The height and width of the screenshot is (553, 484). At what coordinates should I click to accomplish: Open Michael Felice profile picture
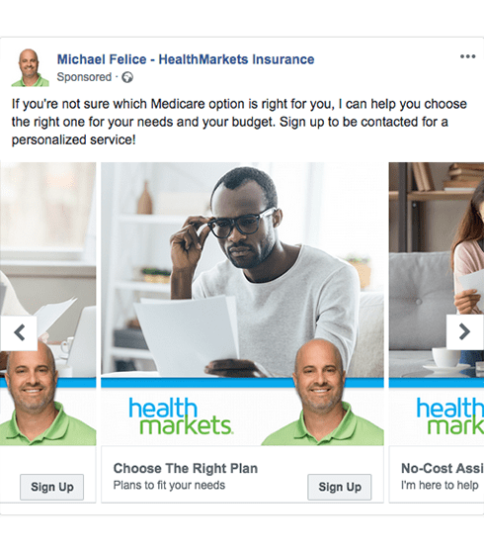30,67
